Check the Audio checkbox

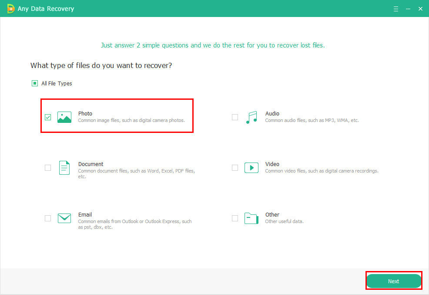point(235,117)
